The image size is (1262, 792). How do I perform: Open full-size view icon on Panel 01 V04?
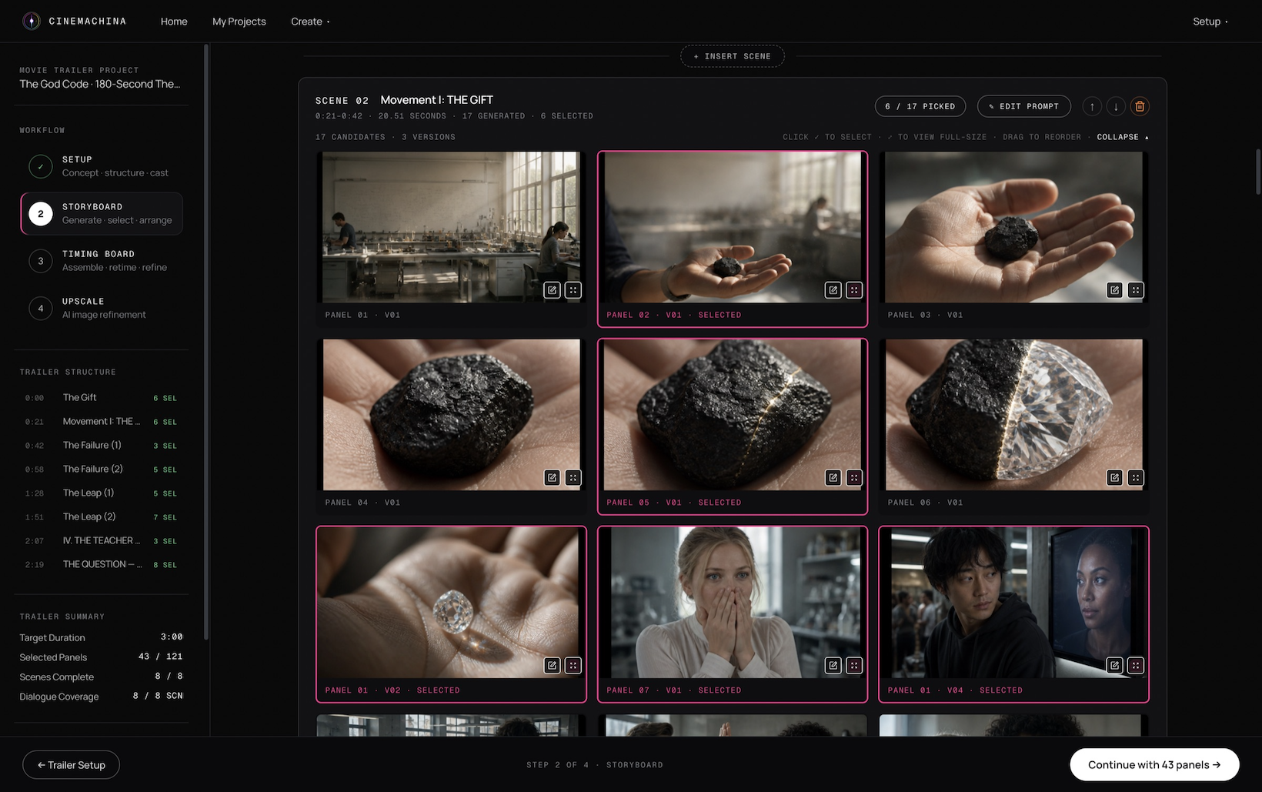coord(1136,666)
